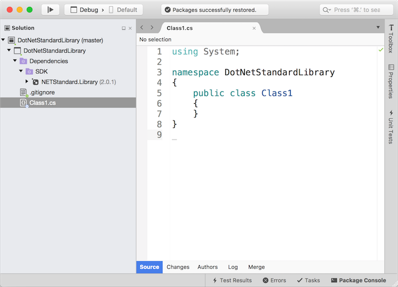Click the navigate back arrow above the editor
Screen dimensions: 398x287
tap(142, 28)
